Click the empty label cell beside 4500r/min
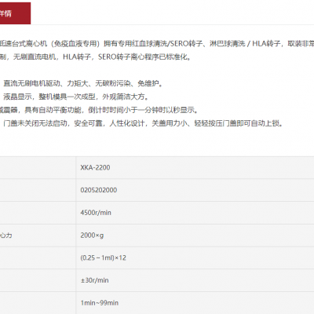Image resolution: width=314 pixels, height=314 pixels. tap(38, 213)
